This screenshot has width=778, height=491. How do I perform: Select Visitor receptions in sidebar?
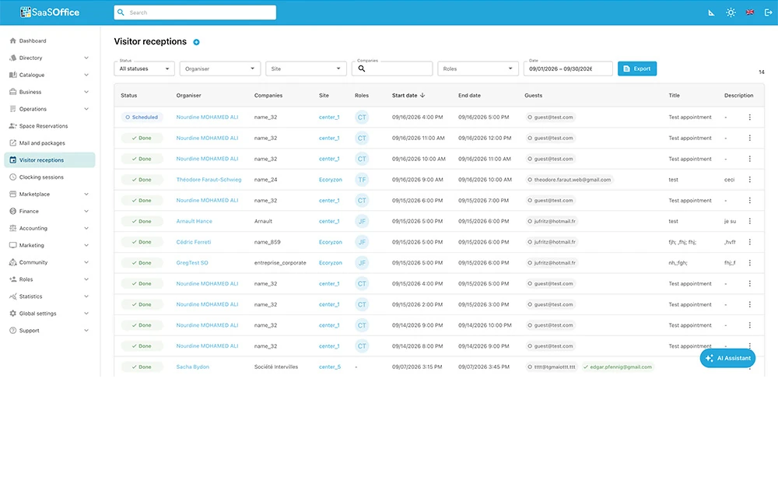50,160
